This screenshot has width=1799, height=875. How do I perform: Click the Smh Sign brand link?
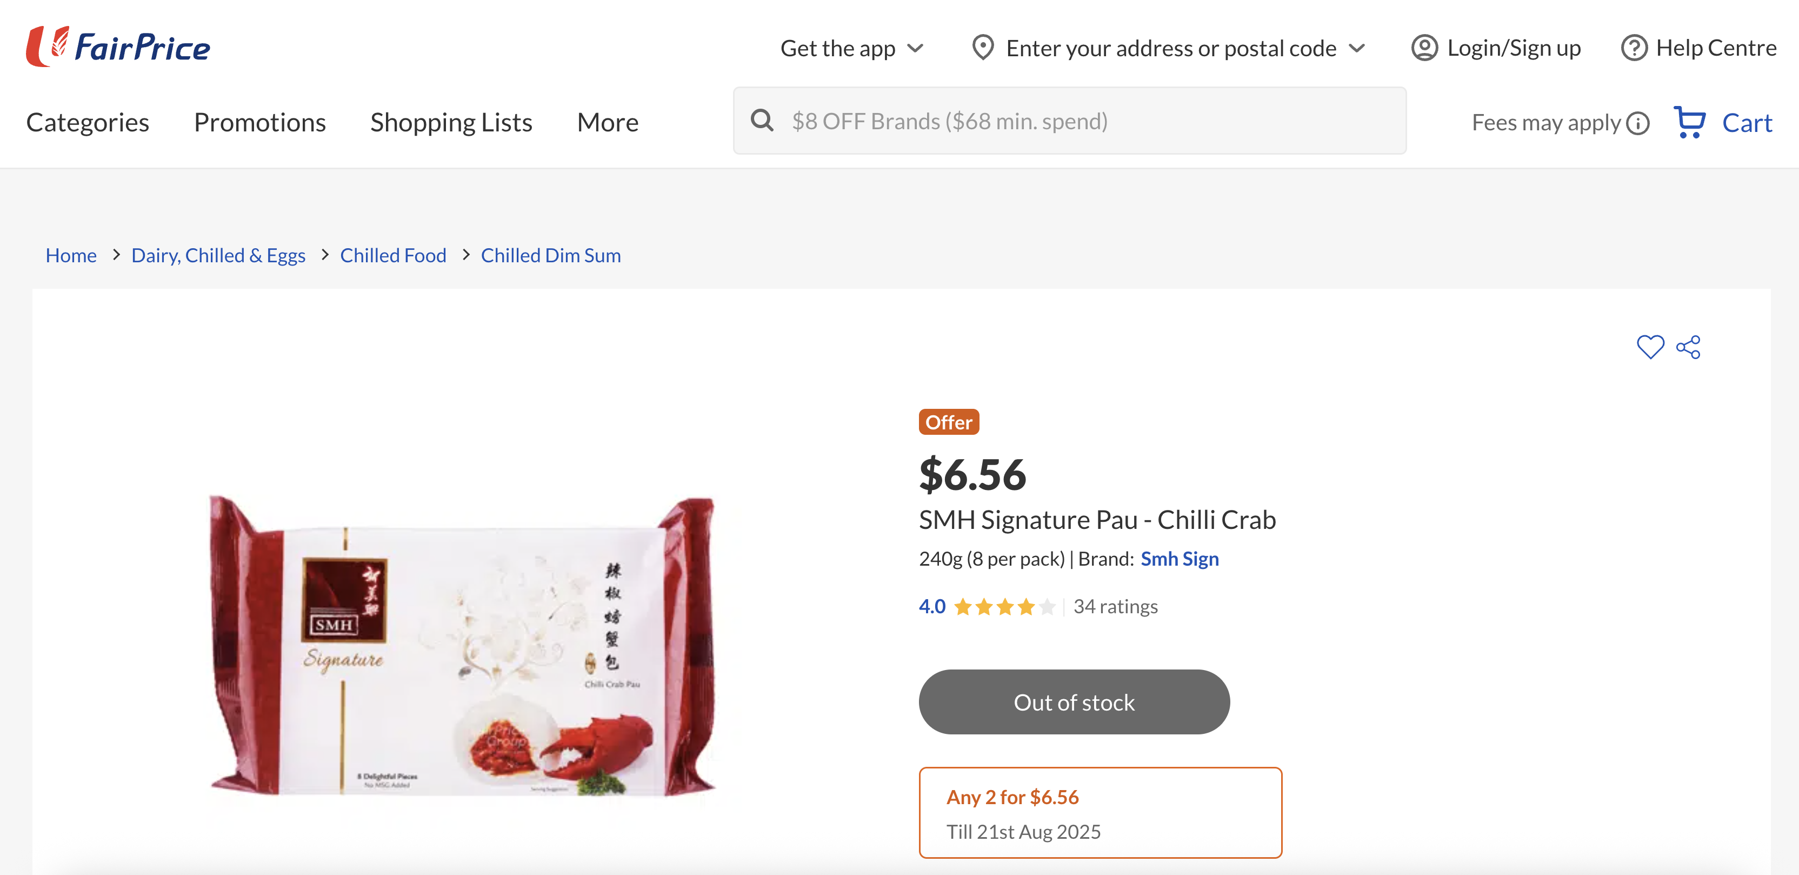(x=1180, y=559)
